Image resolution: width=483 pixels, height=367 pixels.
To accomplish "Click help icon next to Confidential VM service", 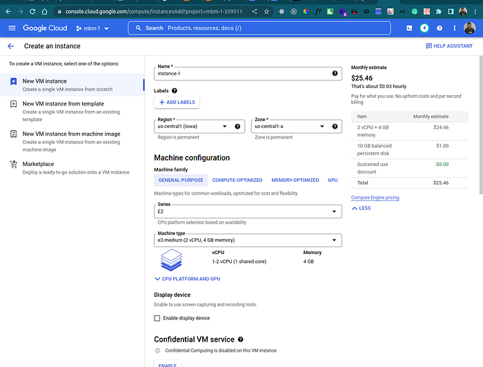I will coord(241,339).
